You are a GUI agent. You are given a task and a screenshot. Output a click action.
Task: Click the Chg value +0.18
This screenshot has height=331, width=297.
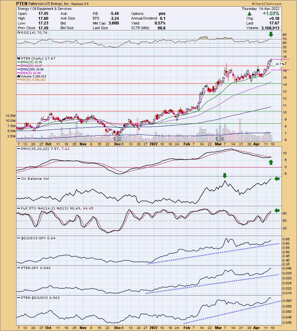(274, 18)
